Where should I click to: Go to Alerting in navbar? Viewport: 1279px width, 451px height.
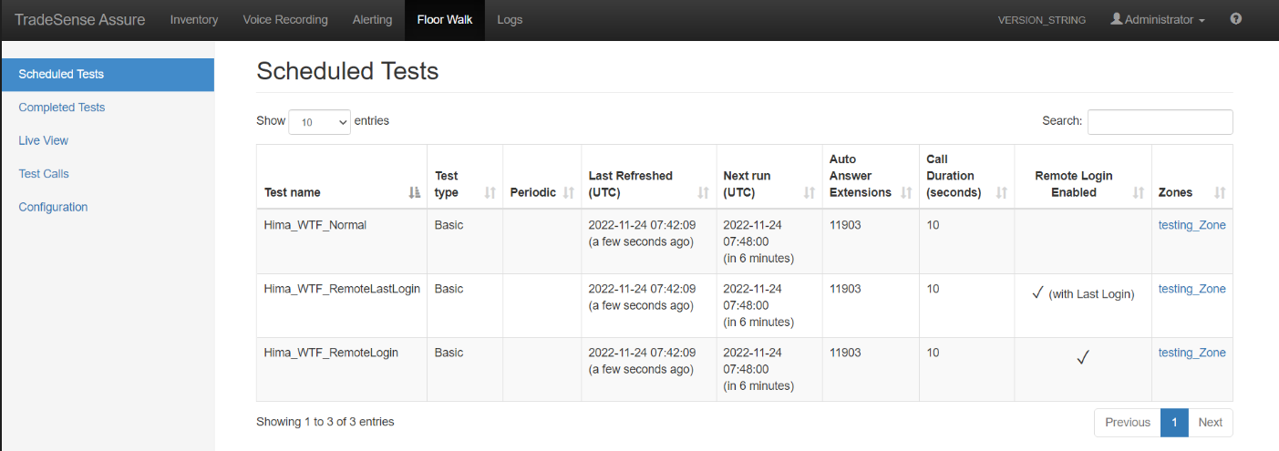372,20
